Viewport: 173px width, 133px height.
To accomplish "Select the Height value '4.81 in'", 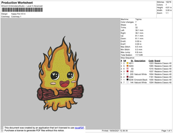I will coord(169,7).
